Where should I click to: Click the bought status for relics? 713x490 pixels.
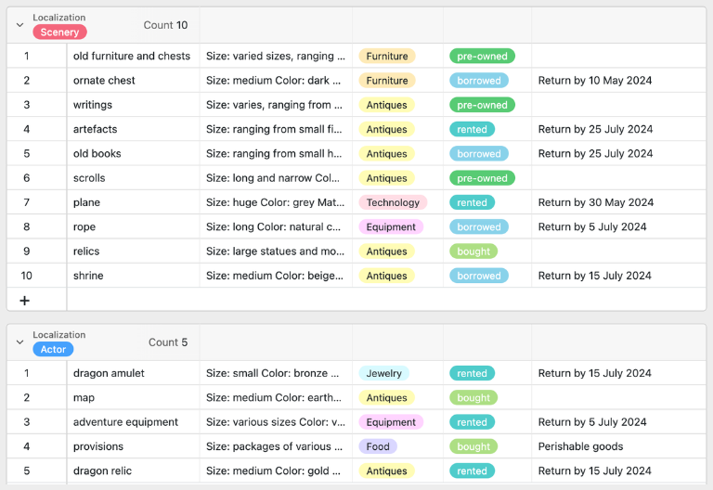tap(473, 251)
